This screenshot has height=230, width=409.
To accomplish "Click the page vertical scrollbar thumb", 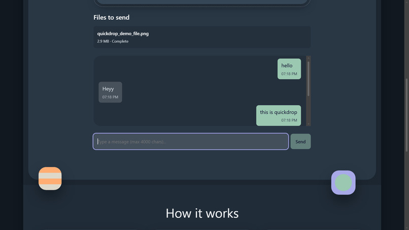I will (406, 115).
